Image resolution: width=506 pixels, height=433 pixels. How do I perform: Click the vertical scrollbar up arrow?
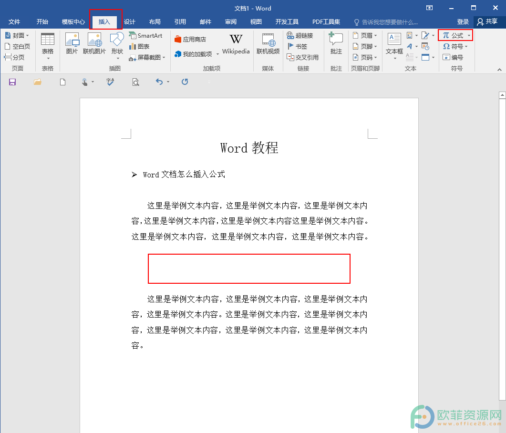pyautogui.click(x=502, y=95)
